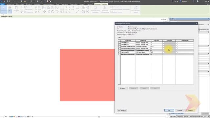Click the Align tool in Modify ribbon
The width and height of the screenshot is (210, 118).
(x=44, y=8)
